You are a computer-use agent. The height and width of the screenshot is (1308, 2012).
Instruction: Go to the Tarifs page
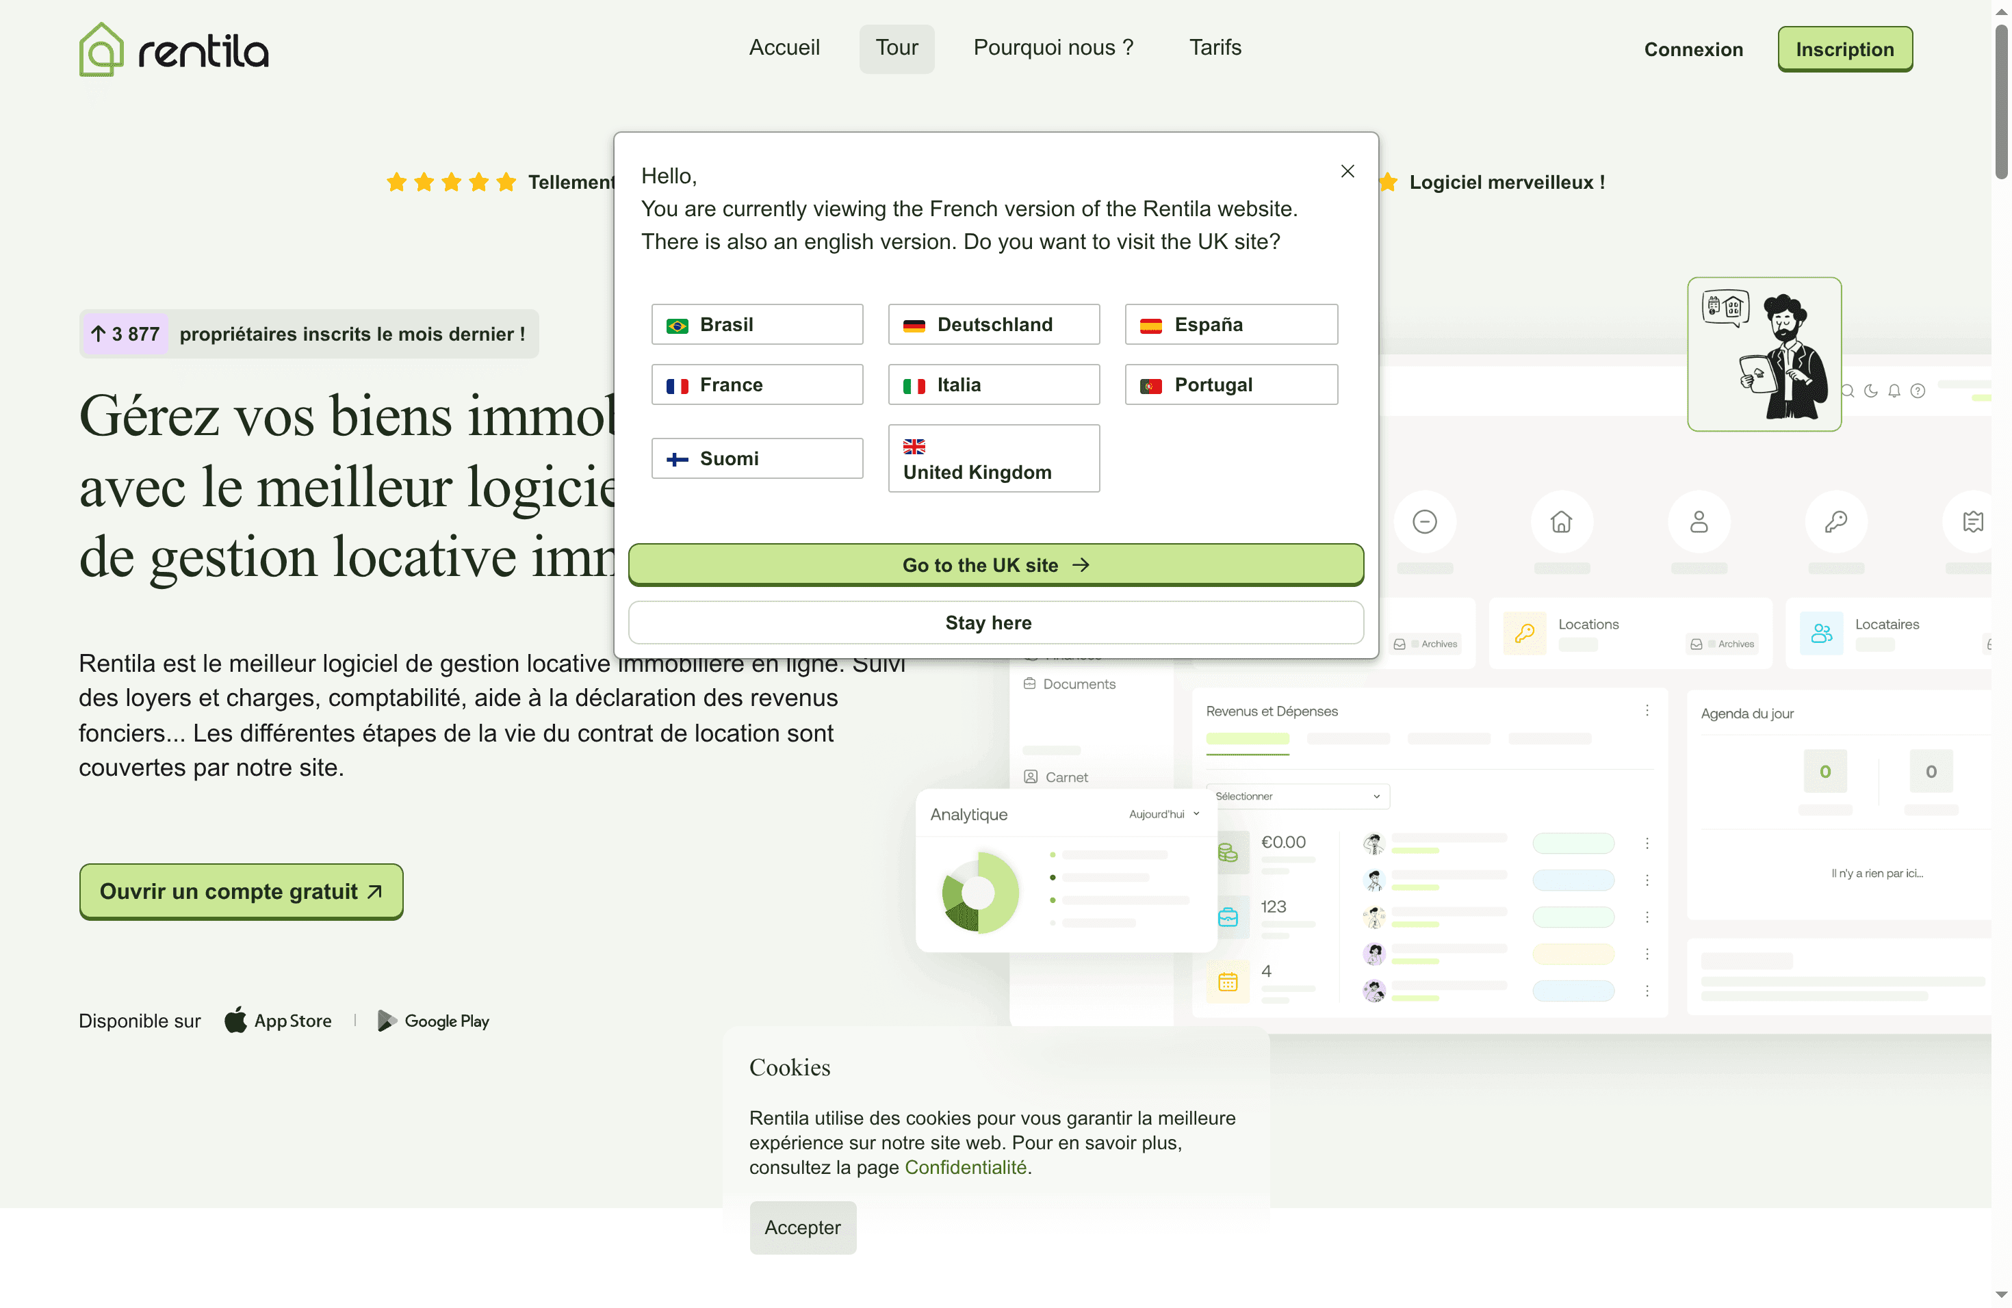[1215, 47]
